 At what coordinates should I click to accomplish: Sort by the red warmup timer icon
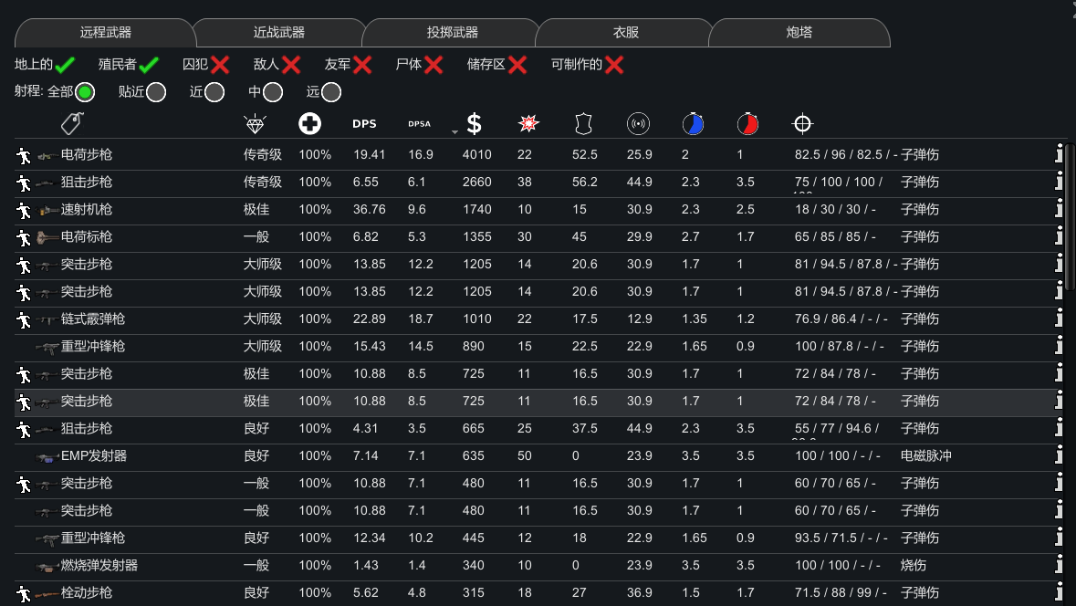click(x=747, y=123)
